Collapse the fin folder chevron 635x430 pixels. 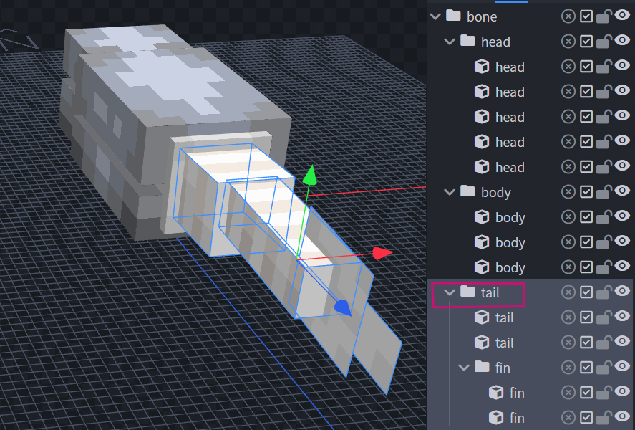(x=464, y=368)
